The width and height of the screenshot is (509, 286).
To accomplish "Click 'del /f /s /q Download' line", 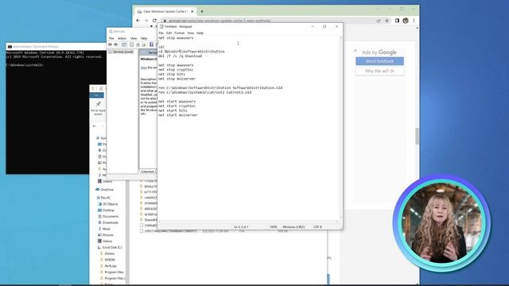I will [180, 56].
